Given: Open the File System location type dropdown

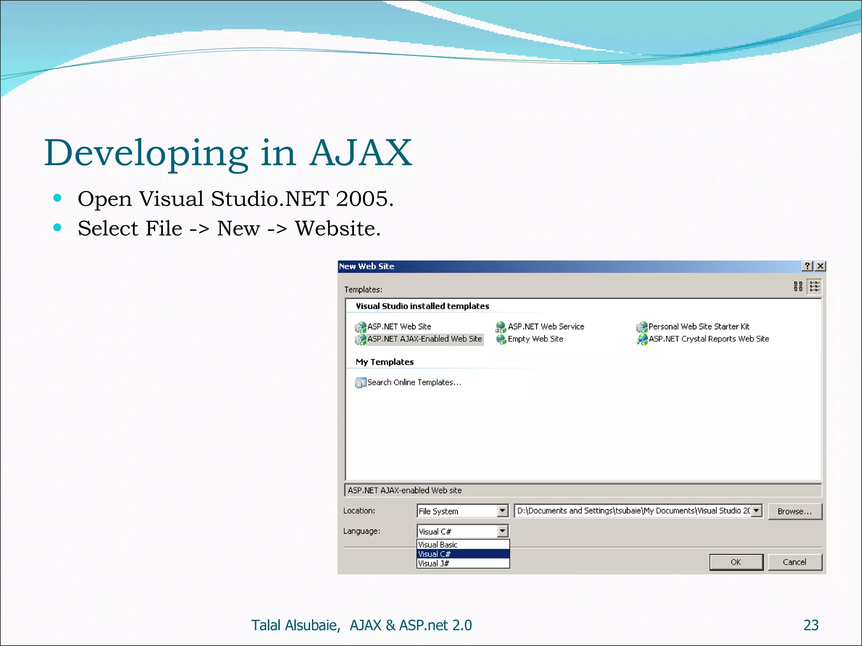Looking at the screenshot, I should [x=502, y=511].
